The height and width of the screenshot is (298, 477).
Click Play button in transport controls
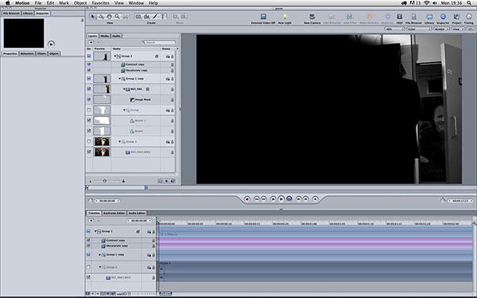281,199
